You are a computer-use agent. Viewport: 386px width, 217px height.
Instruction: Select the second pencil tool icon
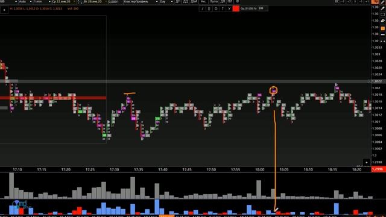[382, 8]
